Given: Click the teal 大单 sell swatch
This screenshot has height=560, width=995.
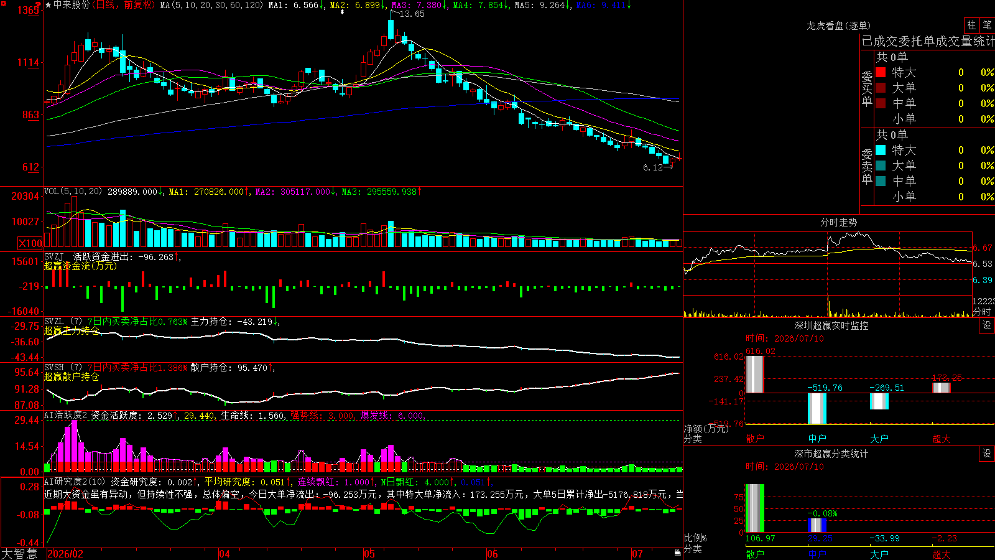Looking at the screenshot, I should coord(881,166).
